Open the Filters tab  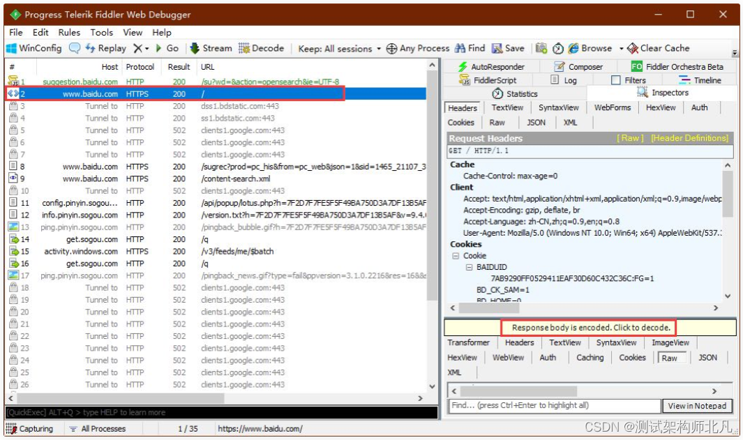pyautogui.click(x=629, y=80)
